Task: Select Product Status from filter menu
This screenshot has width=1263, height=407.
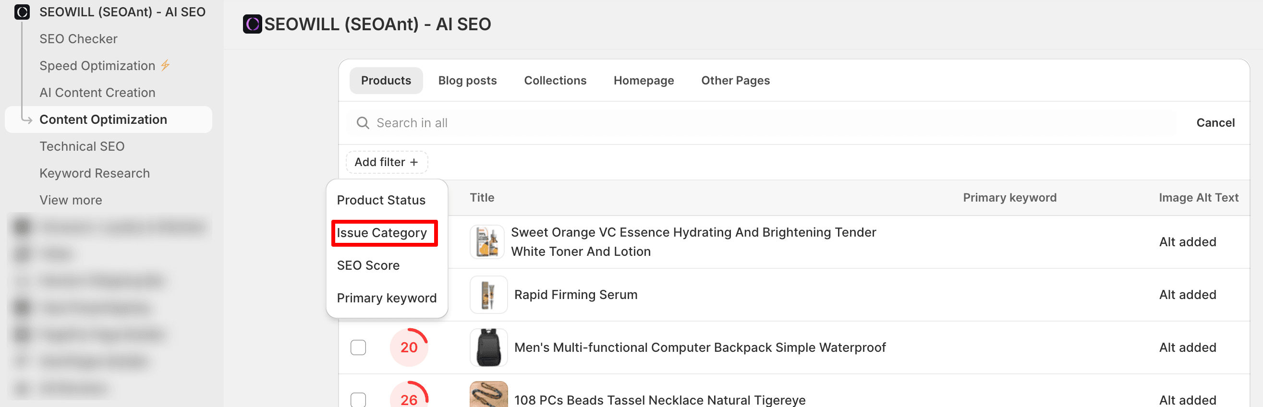Action: point(381,200)
